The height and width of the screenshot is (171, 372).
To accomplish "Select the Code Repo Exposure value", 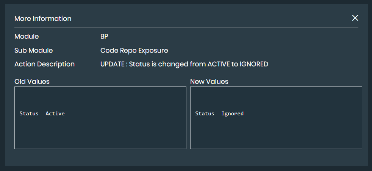I will tap(134, 50).
